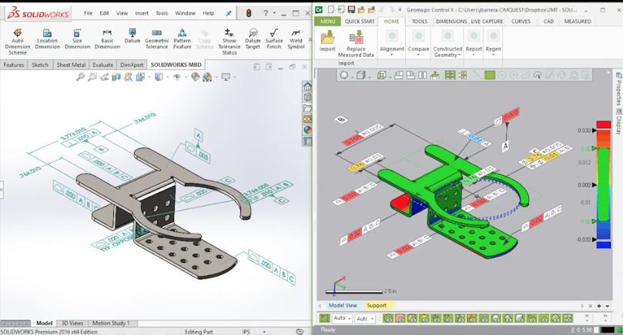The image size is (623, 335).
Task: Click the black swatch in Geomagic status bar
Action: click(x=608, y=330)
